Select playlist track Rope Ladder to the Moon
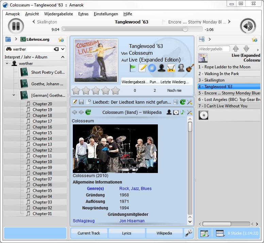 pos(229,67)
